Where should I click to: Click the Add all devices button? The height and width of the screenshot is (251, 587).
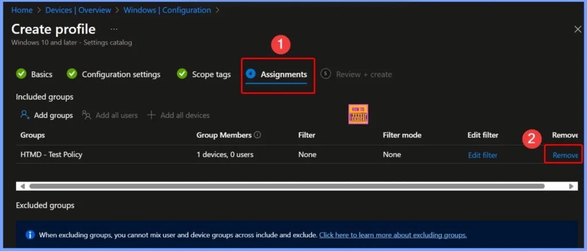[178, 115]
